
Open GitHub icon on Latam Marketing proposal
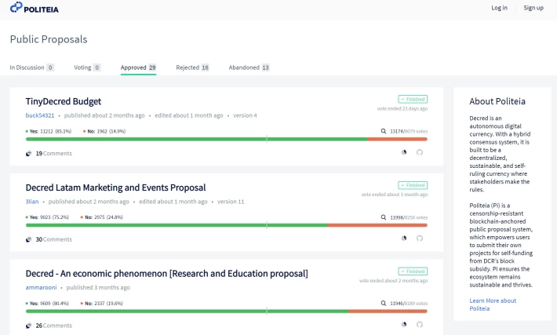click(419, 239)
